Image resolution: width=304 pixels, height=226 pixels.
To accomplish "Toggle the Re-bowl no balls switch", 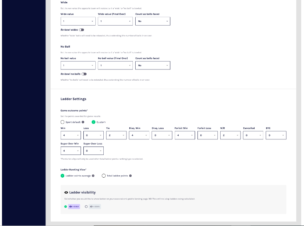I will point(84,74).
